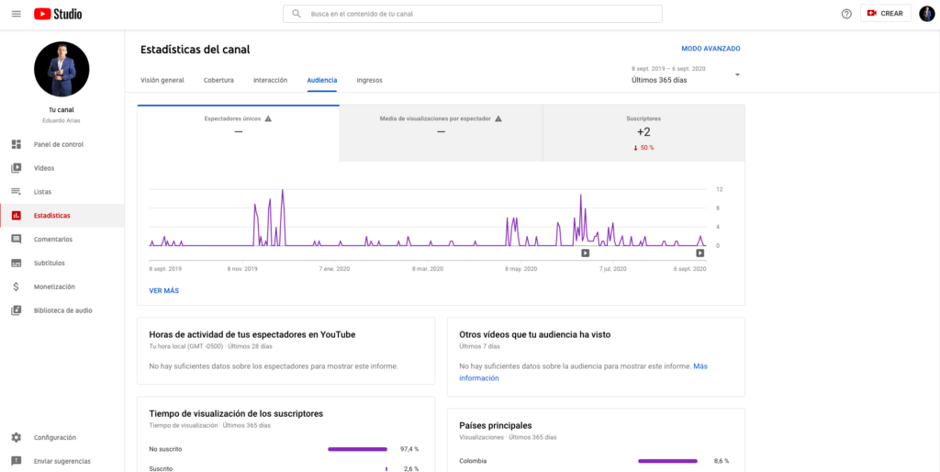Open the help question mark icon
This screenshot has height=472, width=940.
(846, 14)
